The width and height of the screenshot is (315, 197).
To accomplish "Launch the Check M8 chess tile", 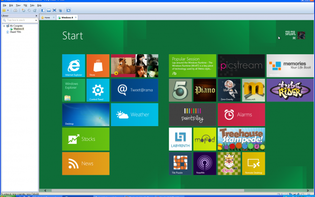I will [229, 164].
